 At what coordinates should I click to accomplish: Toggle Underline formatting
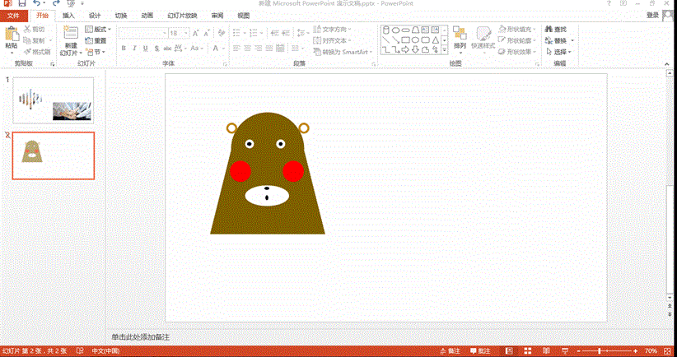[146, 49]
